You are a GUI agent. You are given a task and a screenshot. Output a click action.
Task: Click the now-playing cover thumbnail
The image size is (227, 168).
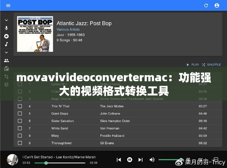[12, 160]
